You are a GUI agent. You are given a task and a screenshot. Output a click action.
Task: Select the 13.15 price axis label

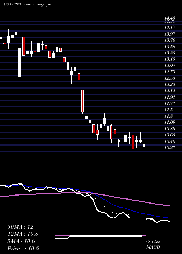tap(170, 59)
